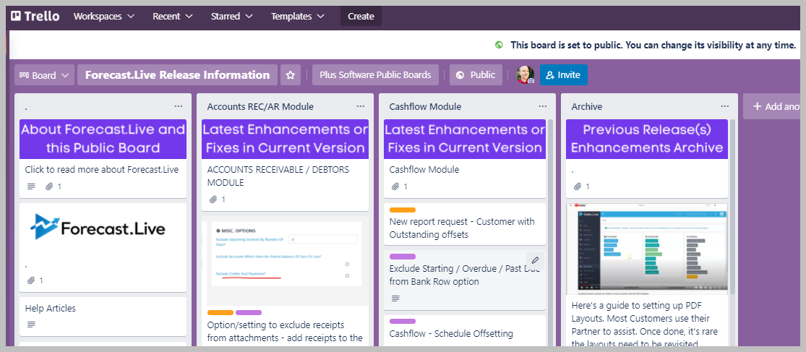Expand the Recent dropdown
This screenshot has width=806, height=352.
coord(173,16)
